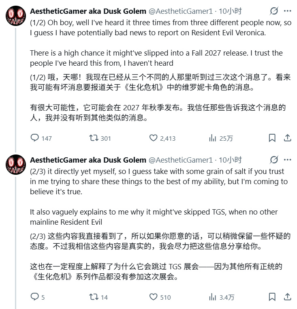
Task: Open the three-dot more menu on the first tweet
Action: tap(287, 11)
